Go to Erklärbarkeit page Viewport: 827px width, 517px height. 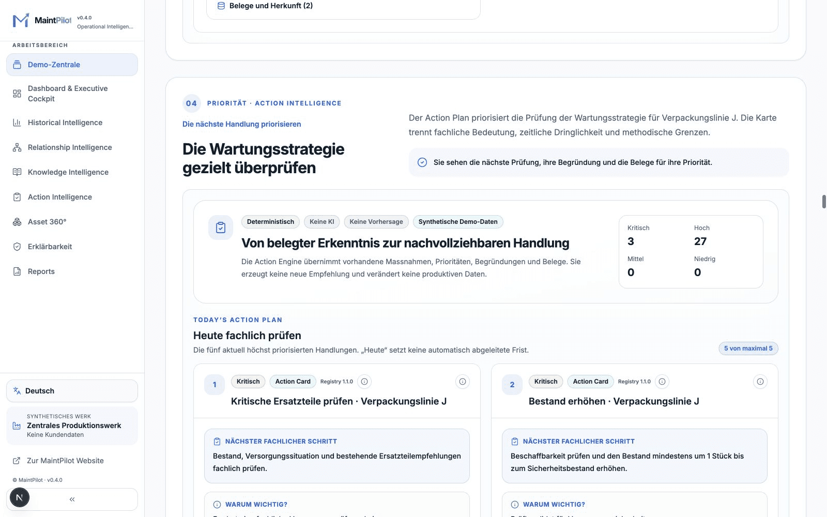tap(72, 247)
